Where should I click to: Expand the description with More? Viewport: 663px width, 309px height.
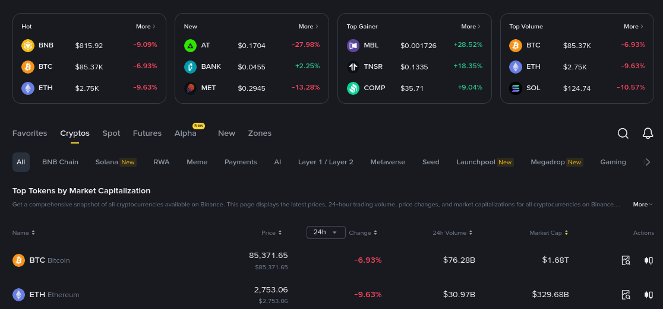pos(643,205)
